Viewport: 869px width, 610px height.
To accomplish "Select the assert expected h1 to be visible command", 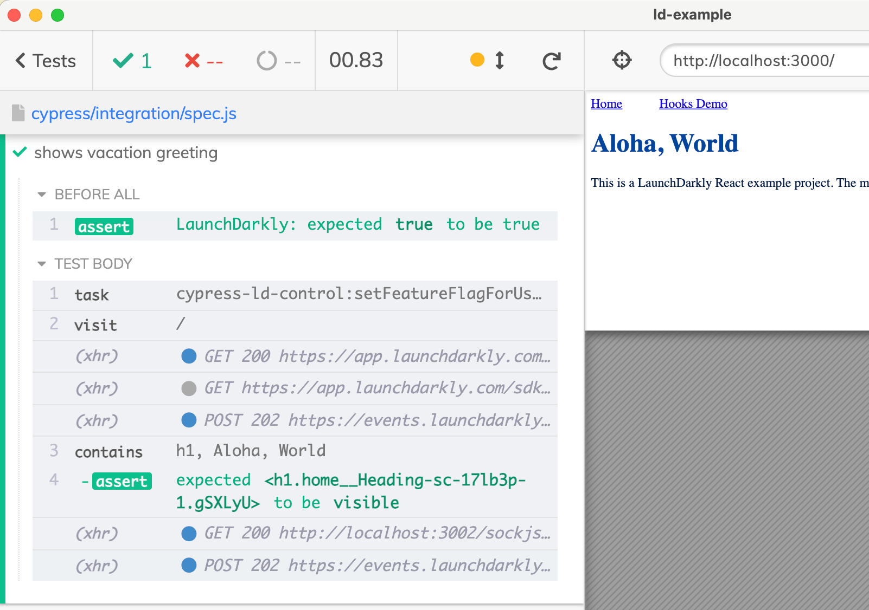I will point(295,491).
